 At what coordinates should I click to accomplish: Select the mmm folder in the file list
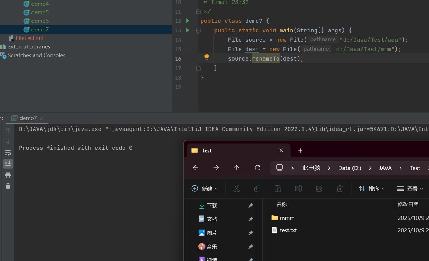click(287, 218)
